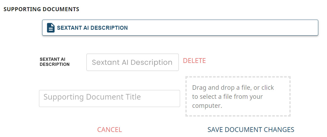Edit the existing document name input box
Image resolution: width=327 pixels, height=137 pixels.
(132, 62)
